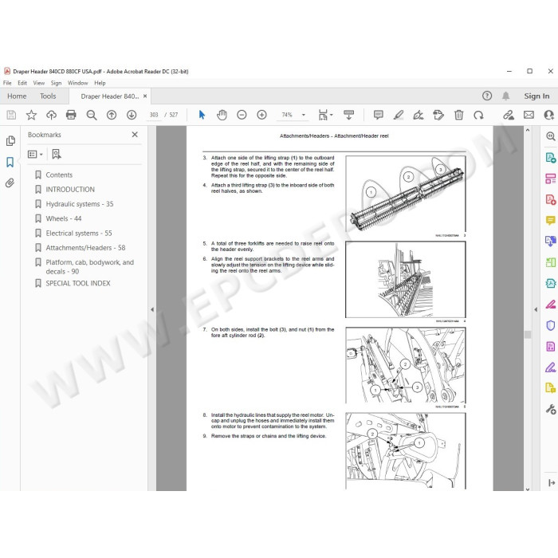Open Electrical systems - 55 bookmark
This screenshot has width=558, height=558.
[79, 233]
